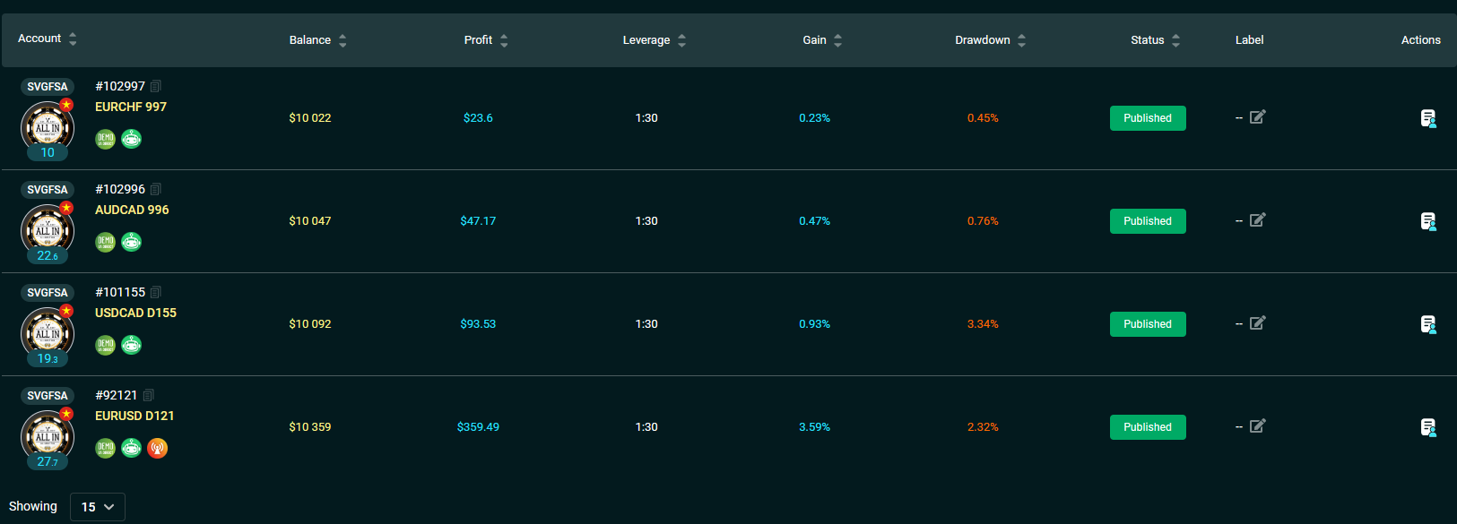Click the ALL IN avatar of AUDCAD 996
Image resolution: width=1457 pixels, height=524 pixels.
48,231
